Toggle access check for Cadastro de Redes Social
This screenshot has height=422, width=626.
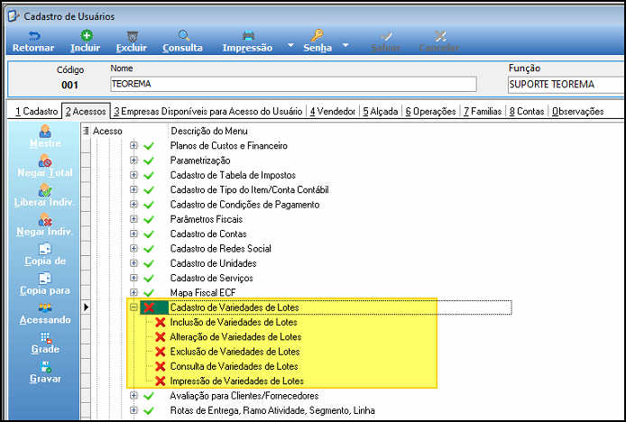(149, 249)
